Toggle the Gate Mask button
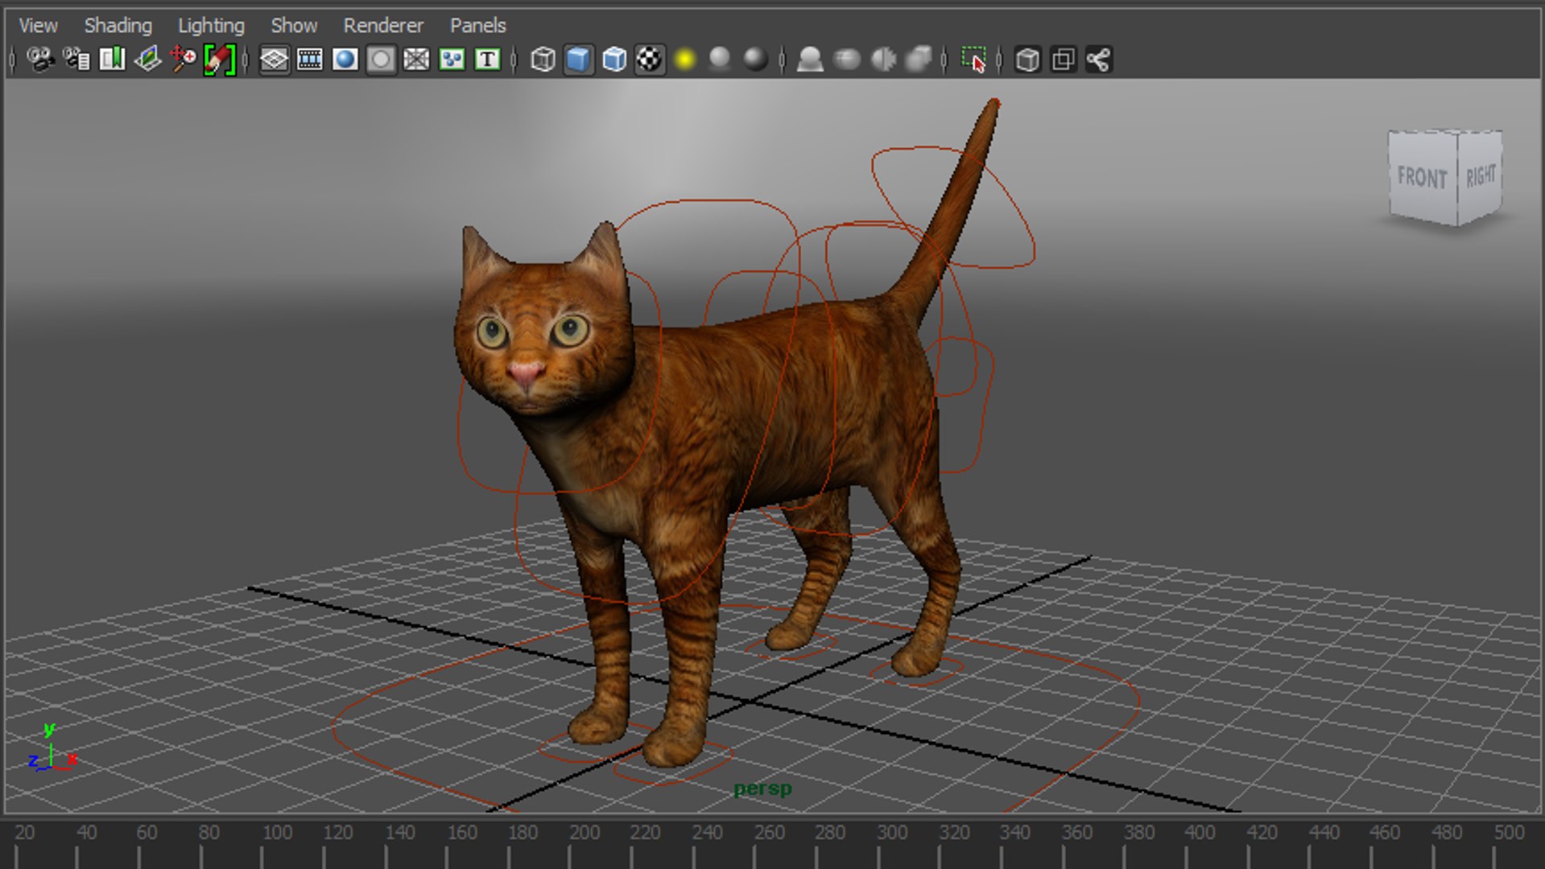 [x=381, y=60]
